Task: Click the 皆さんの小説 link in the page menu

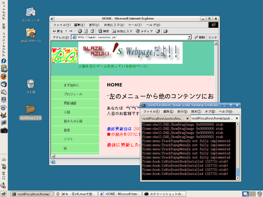Action: pos(73,121)
